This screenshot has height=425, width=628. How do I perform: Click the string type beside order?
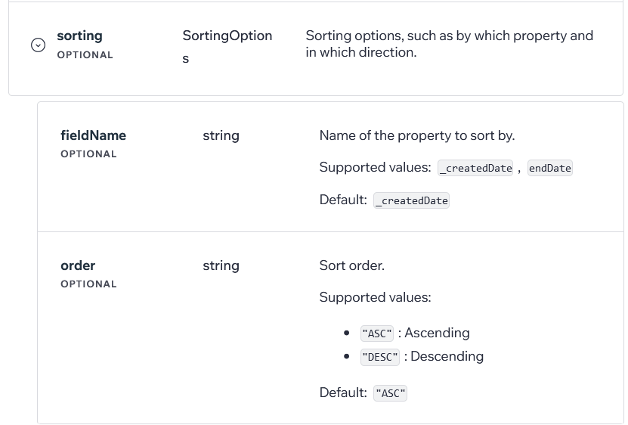click(221, 265)
